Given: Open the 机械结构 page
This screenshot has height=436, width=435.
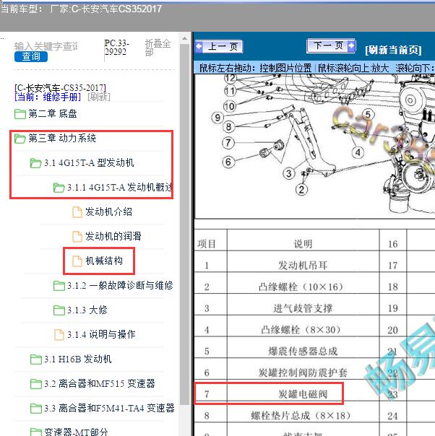Looking at the screenshot, I should (x=104, y=261).
